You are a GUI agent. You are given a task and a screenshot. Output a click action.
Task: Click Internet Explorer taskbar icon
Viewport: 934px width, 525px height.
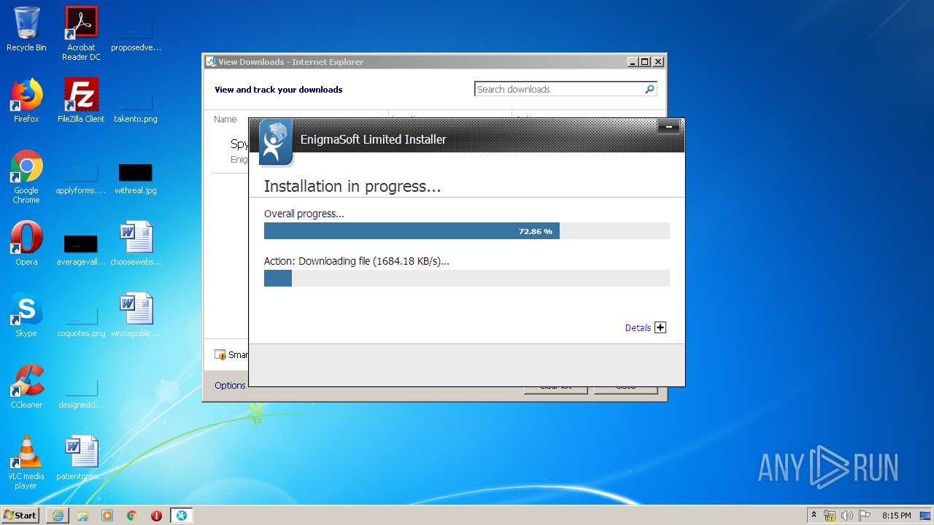click(x=58, y=516)
